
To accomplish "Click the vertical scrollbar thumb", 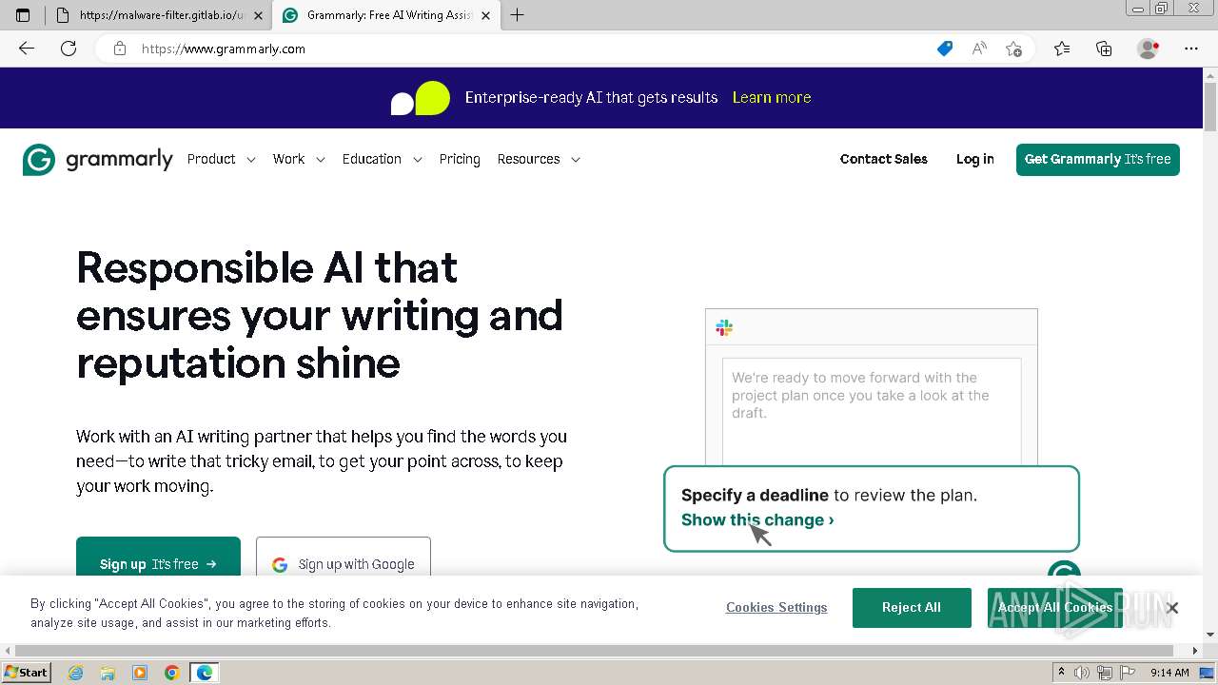I will click(x=1210, y=107).
